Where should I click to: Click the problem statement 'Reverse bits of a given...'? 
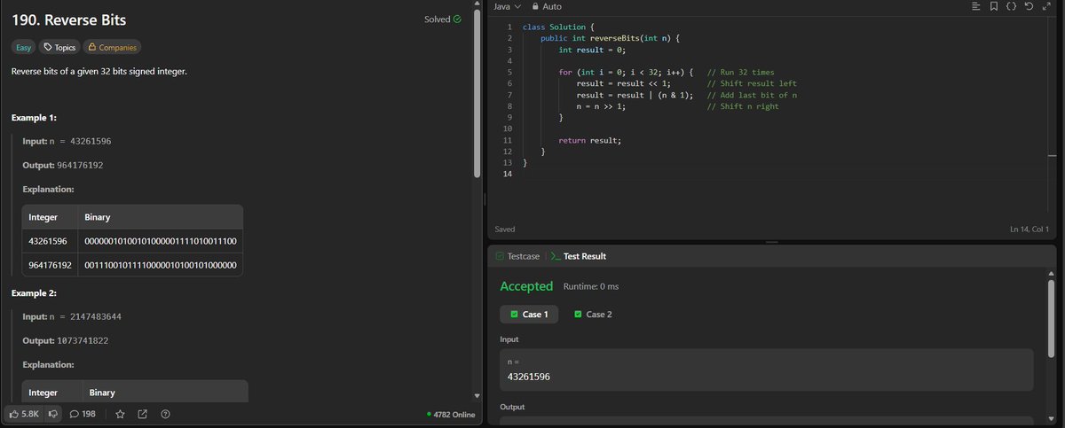point(99,71)
